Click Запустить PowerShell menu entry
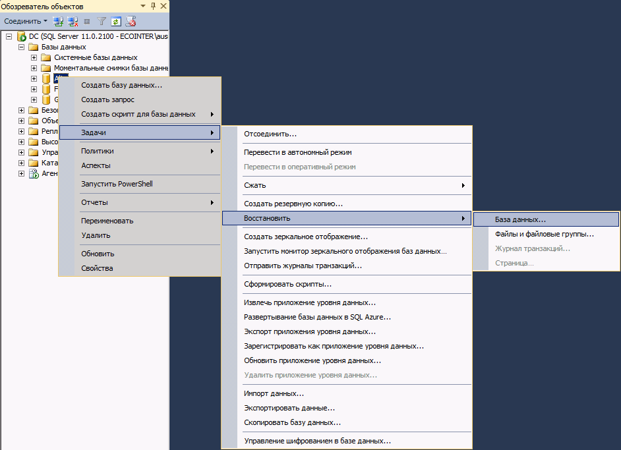The height and width of the screenshot is (450, 621). point(117,184)
